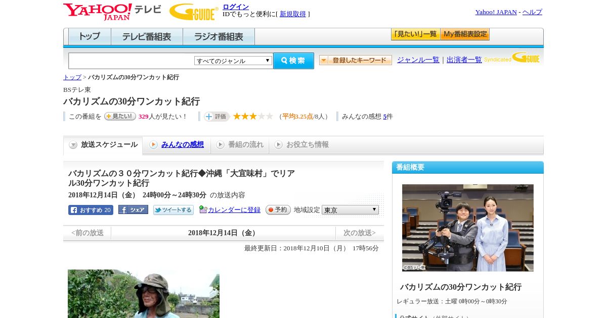Select the 放送スケジュール tab
Screen dimensions: 607x318
pyautogui.click(x=103, y=145)
